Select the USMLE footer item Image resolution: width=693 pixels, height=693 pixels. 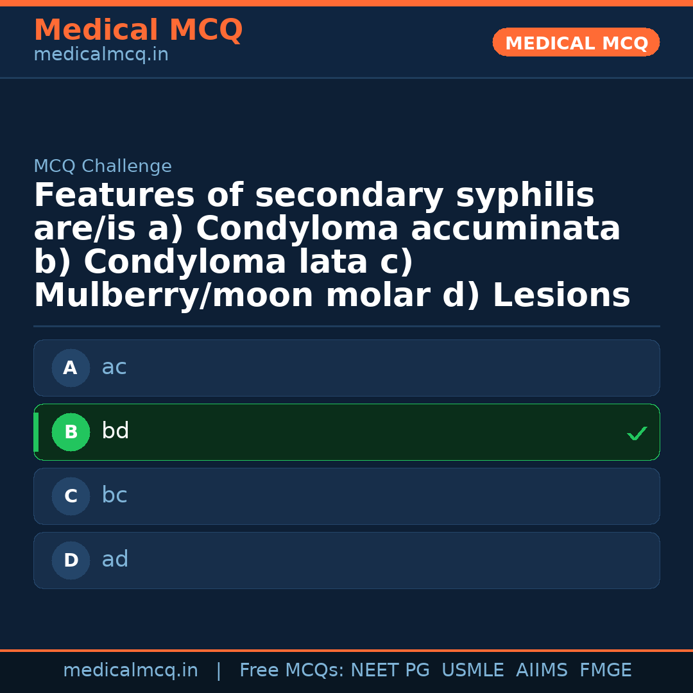coord(473,670)
